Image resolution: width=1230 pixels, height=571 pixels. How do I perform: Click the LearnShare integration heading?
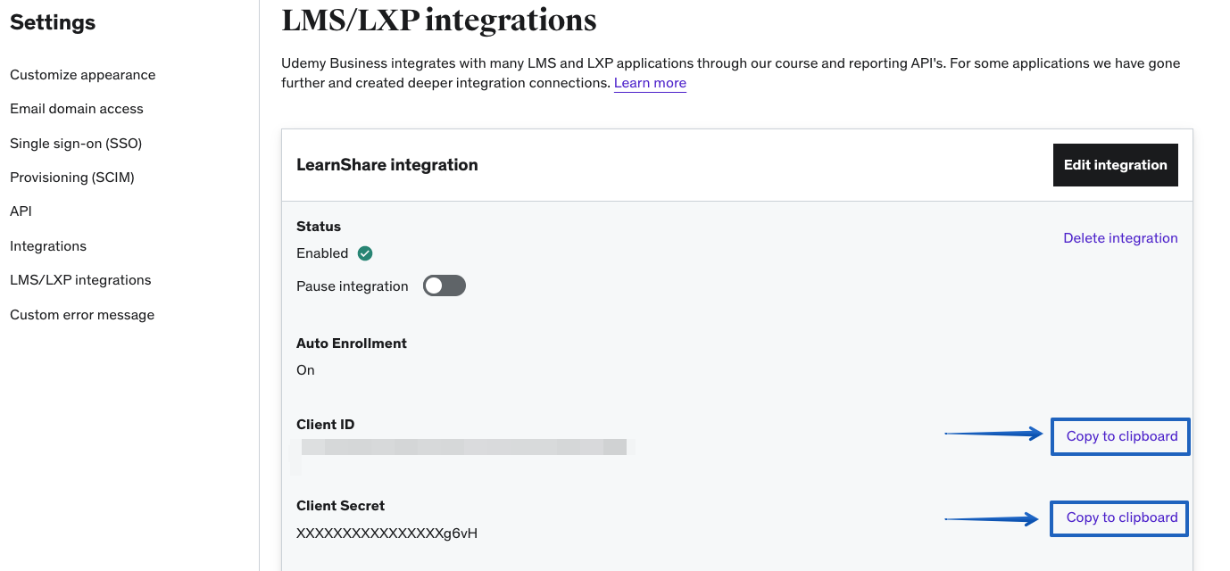pyautogui.click(x=387, y=165)
